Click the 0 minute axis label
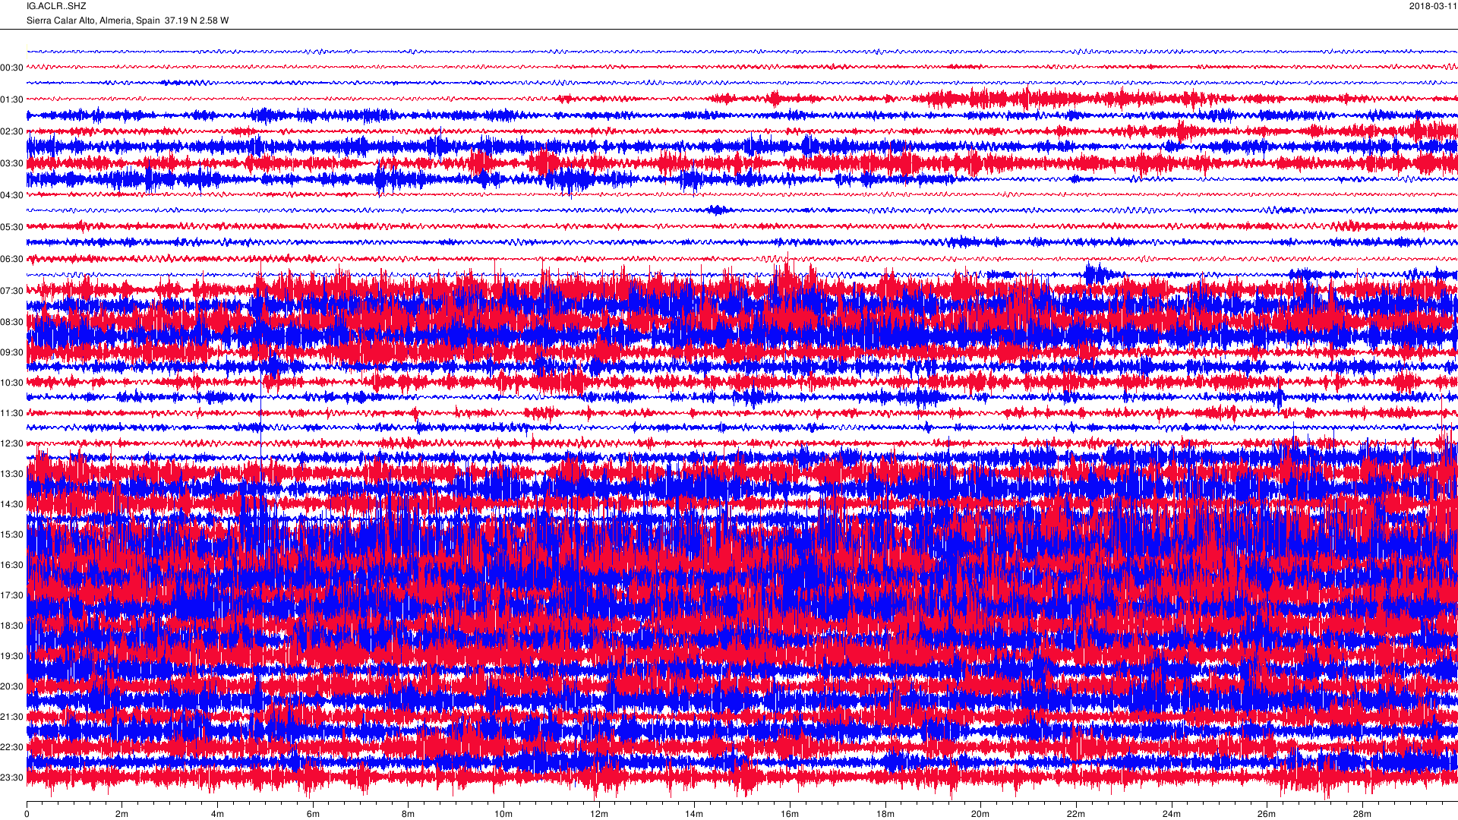 pyautogui.click(x=27, y=814)
